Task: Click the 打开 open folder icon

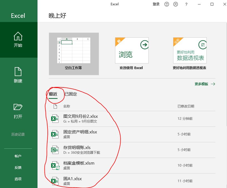Action: point(18,107)
